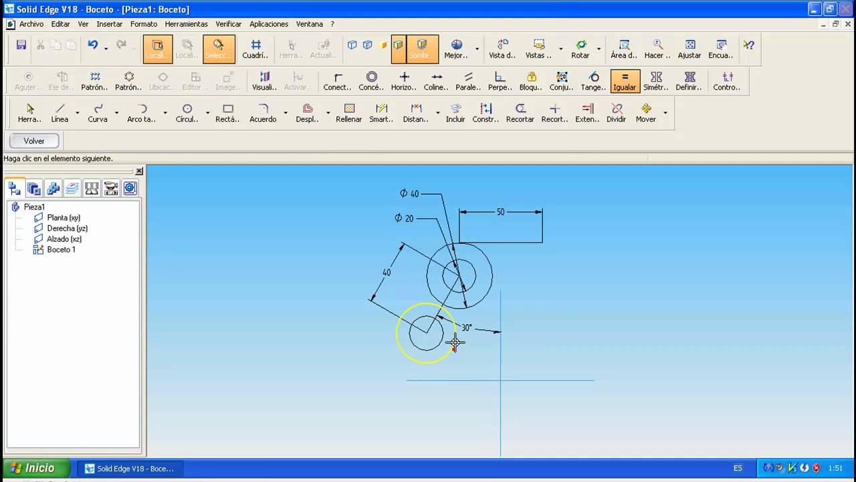
Task: Open the Formato menu
Action: tap(144, 24)
